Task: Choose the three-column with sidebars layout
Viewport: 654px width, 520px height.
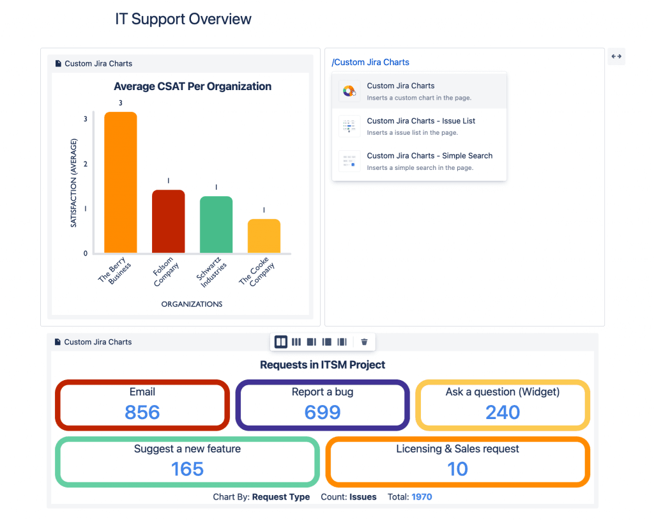Action: (x=342, y=342)
